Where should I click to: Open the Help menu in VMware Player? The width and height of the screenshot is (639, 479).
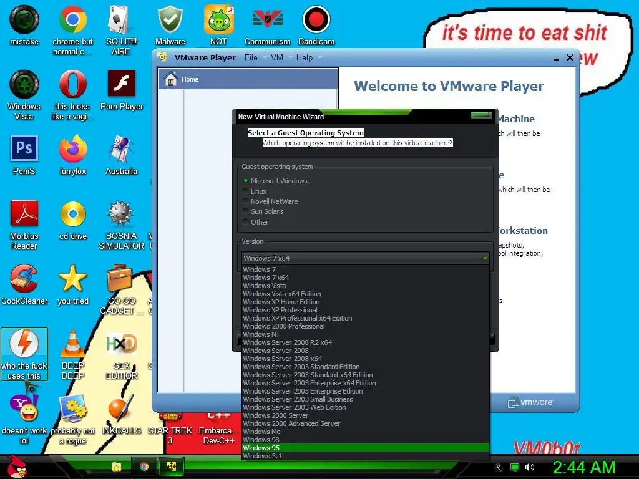(305, 58)
